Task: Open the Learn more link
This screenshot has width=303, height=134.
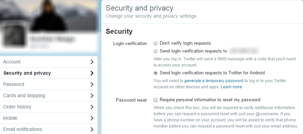Action: [x=231, y=87]
